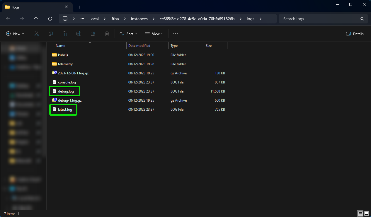Screen dimensions: 371x217
Task: Select the kubejs folder
Action: coord(63,55)
